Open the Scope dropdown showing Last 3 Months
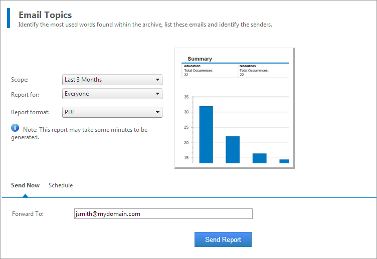Screen dimensions: 377x259 pos(112,80)
